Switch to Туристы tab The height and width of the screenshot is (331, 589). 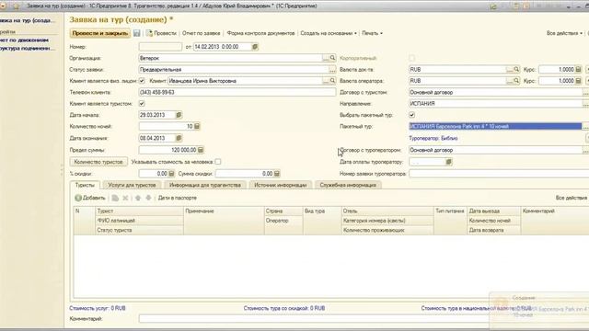[85, 185]
